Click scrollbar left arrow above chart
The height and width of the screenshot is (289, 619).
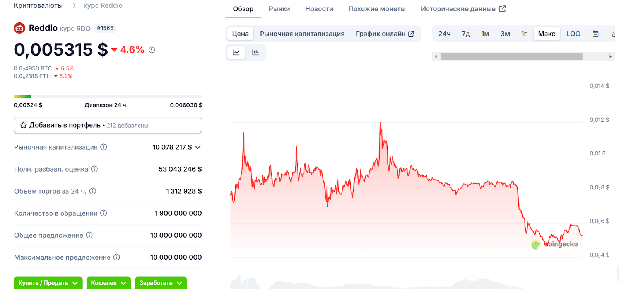[x=436, y=57]
